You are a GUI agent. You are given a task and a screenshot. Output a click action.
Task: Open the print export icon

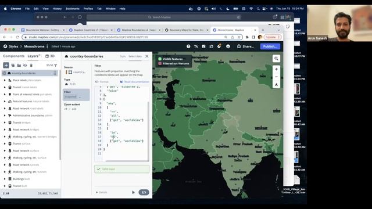click(228, 46)
